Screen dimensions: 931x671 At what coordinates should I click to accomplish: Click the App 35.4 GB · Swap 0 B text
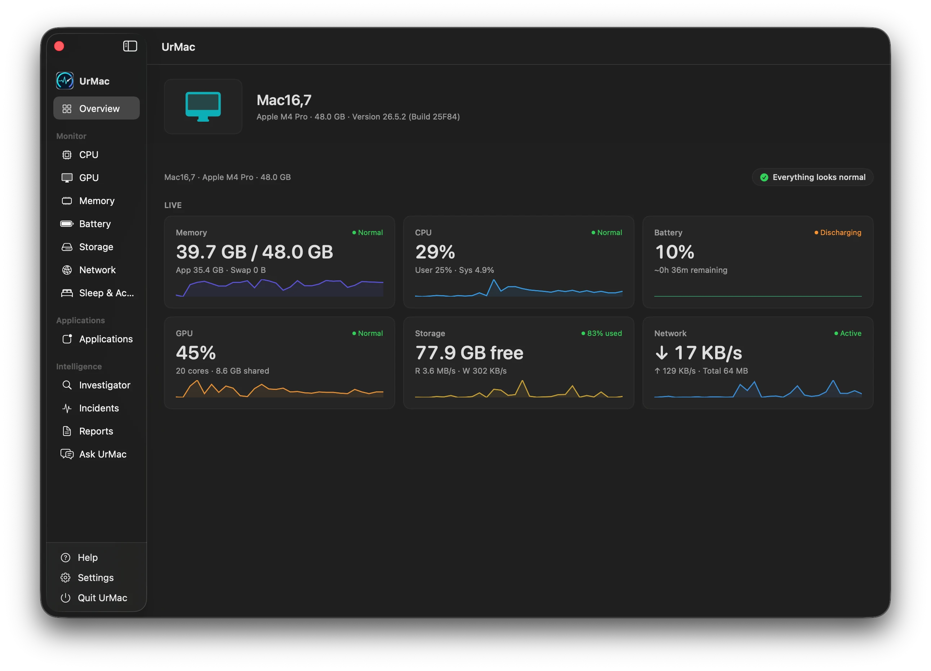(221, 270)
